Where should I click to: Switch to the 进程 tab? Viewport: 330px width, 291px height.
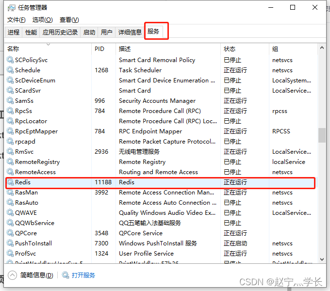[14, 32]
